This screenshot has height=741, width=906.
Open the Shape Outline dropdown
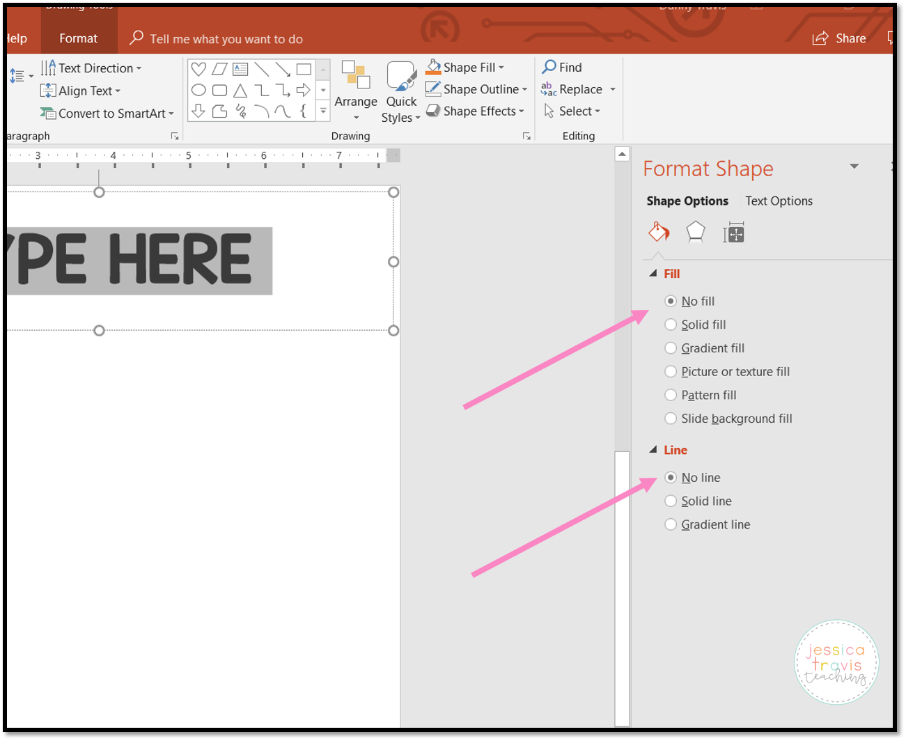pos(476,89)
